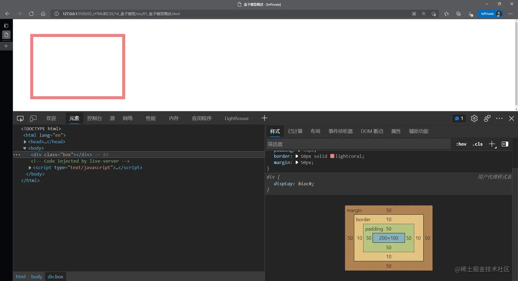The height and width of the screenshot is (281, 518).
Task: Expand the head element node
Action: pos(25,142)
